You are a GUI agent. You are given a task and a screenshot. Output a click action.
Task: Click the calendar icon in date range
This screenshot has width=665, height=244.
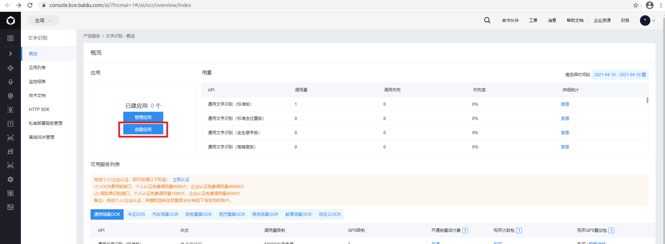click(644, 75)
